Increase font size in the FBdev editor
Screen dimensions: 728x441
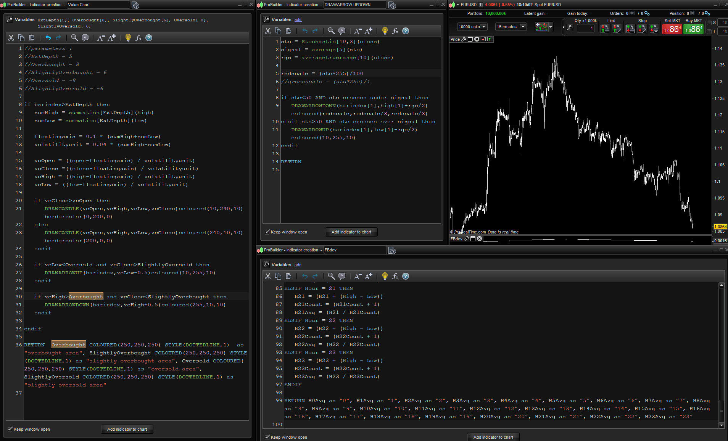(368, 276)
